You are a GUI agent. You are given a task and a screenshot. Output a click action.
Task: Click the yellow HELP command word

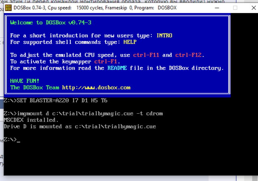coord(130,42)
